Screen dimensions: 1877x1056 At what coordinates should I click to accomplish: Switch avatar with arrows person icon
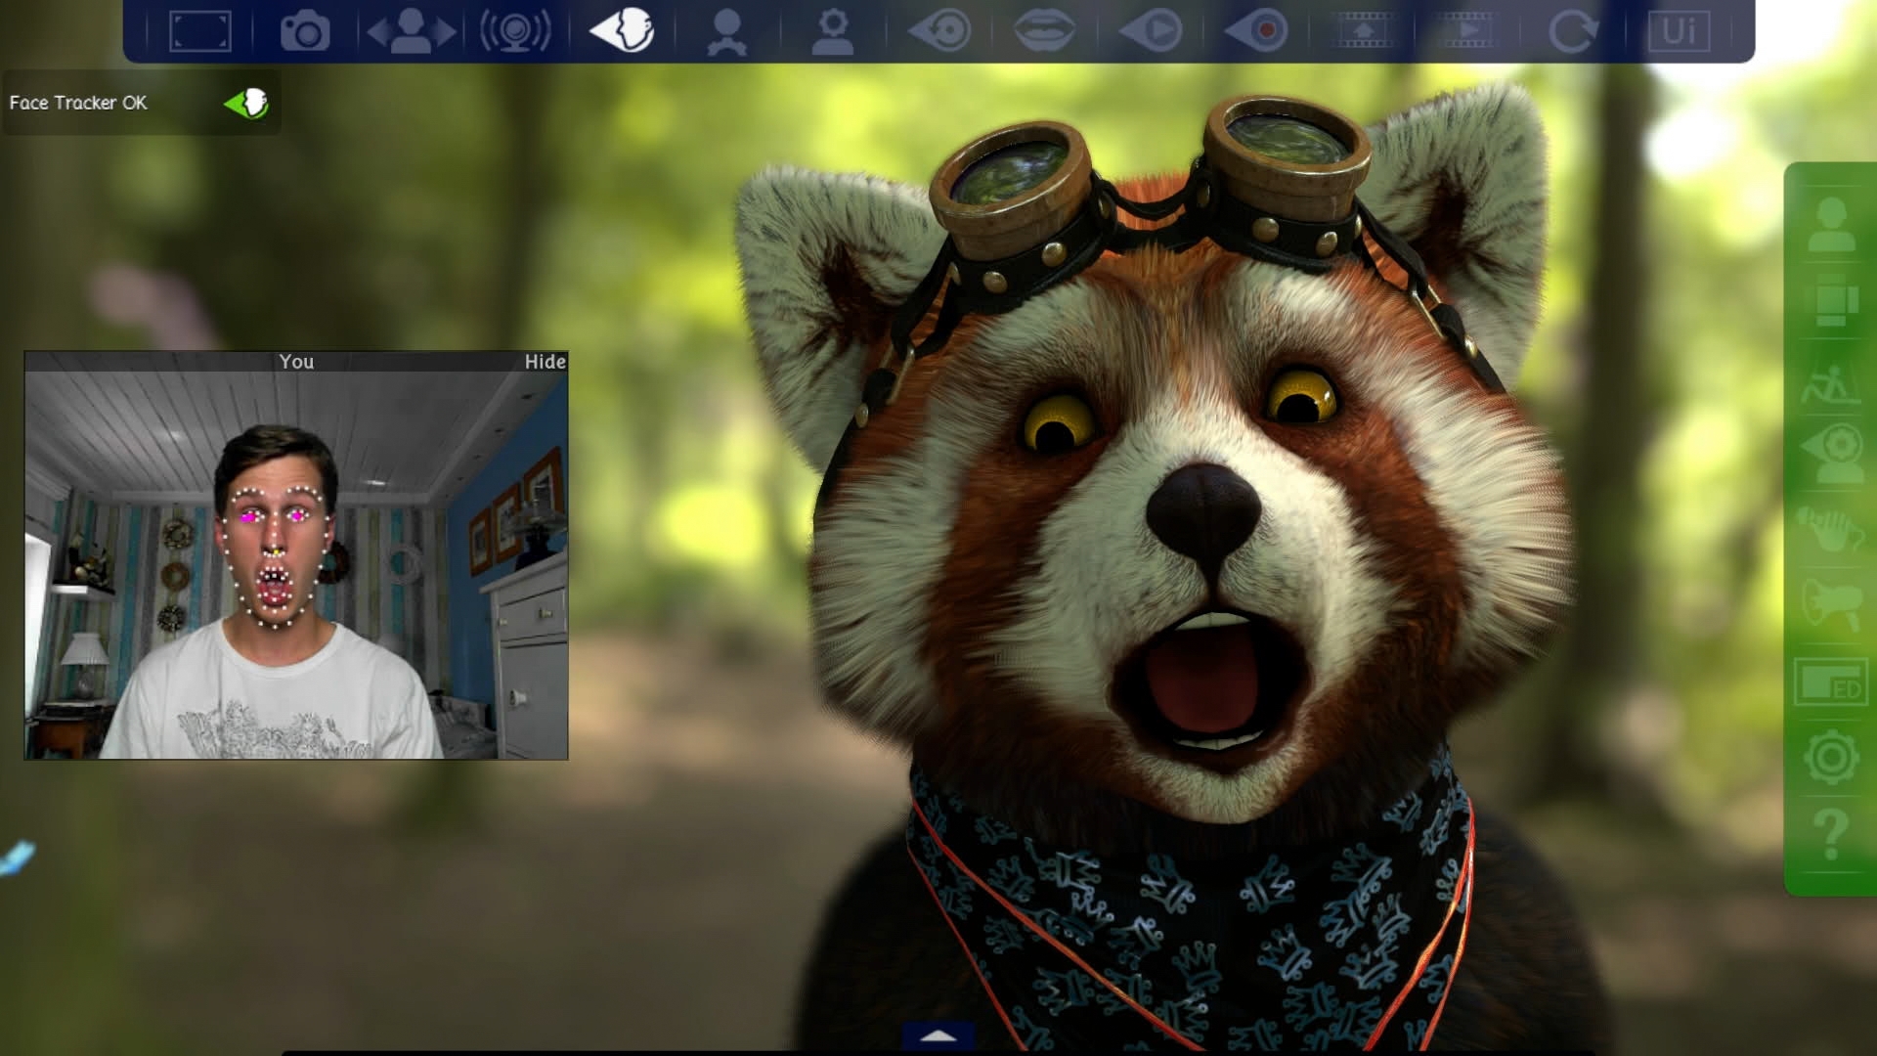pyautogui.click(x=411, y=31)
